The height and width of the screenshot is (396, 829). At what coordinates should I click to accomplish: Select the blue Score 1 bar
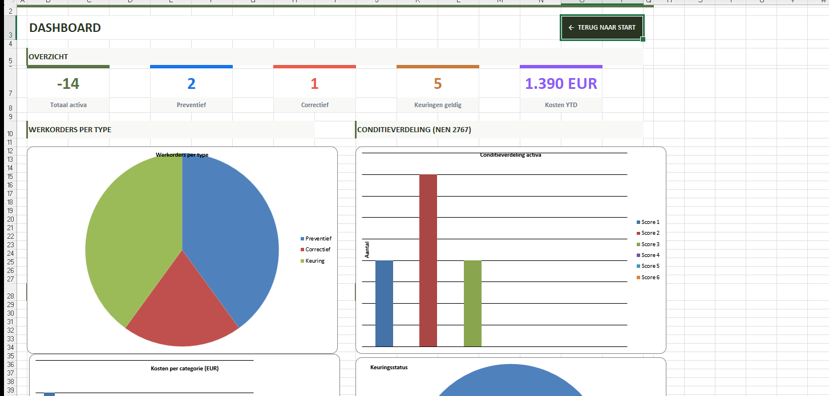click(384, 303)
